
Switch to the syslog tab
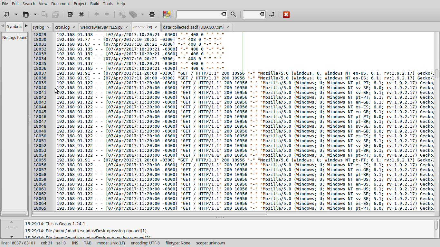[38, 27]
